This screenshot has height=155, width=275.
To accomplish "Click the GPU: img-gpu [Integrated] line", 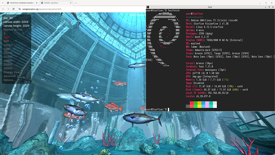I will 202,76.
